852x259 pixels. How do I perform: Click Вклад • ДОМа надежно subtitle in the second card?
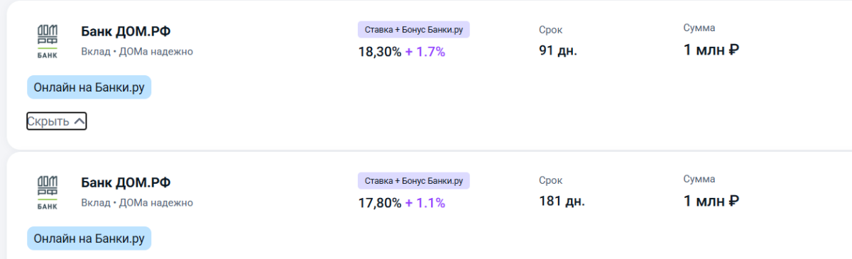click(137, 203)
